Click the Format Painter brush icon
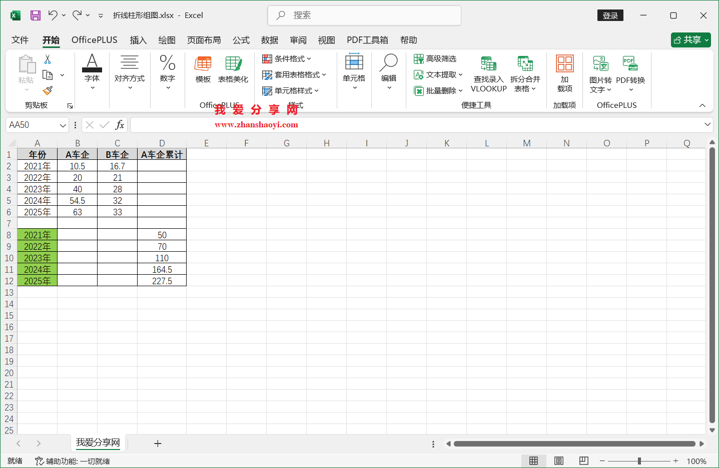 48,90
